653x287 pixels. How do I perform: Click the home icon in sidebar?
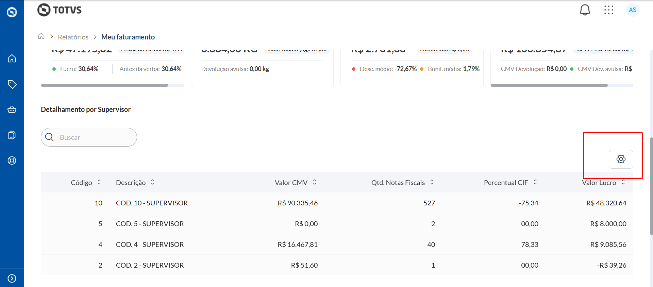12,58
